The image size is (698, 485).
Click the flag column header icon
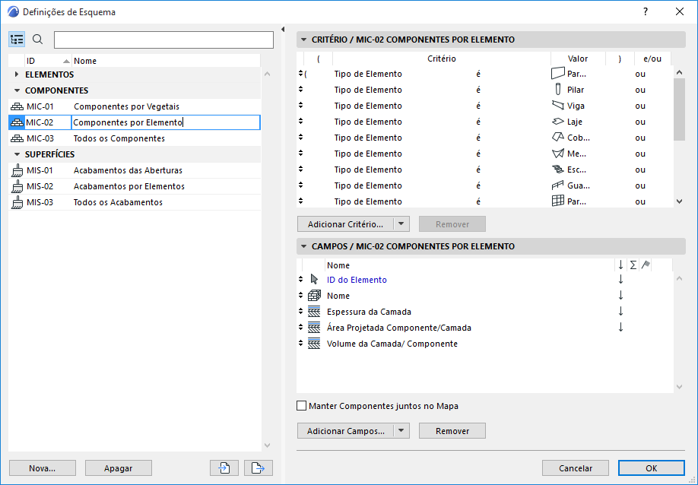pos(646,265)
